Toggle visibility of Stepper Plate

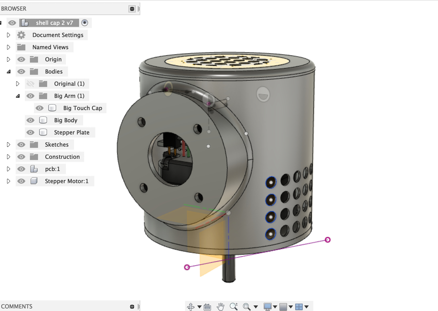coord(30,132)
